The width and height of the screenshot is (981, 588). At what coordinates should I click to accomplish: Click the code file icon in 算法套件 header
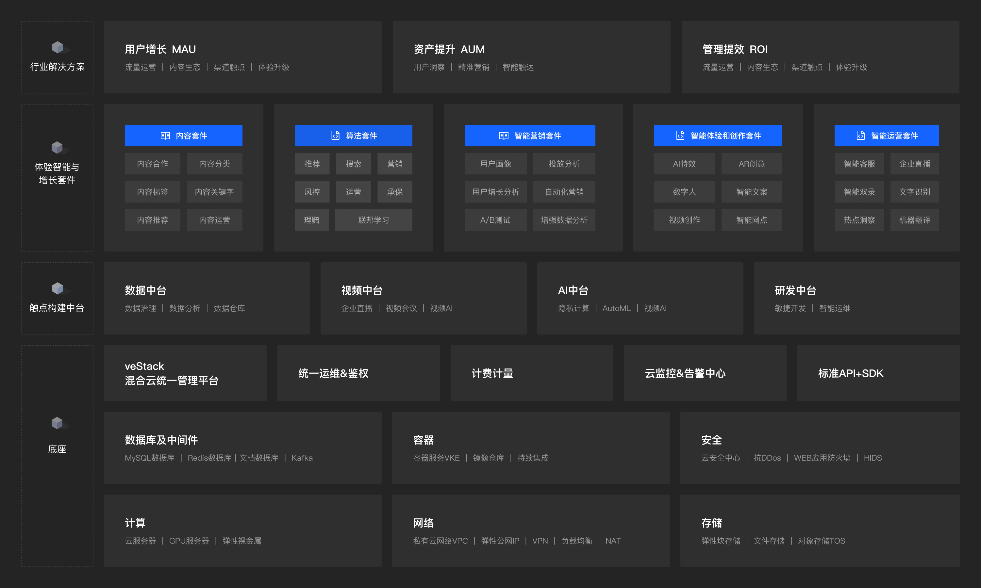(x=335, y=136)
